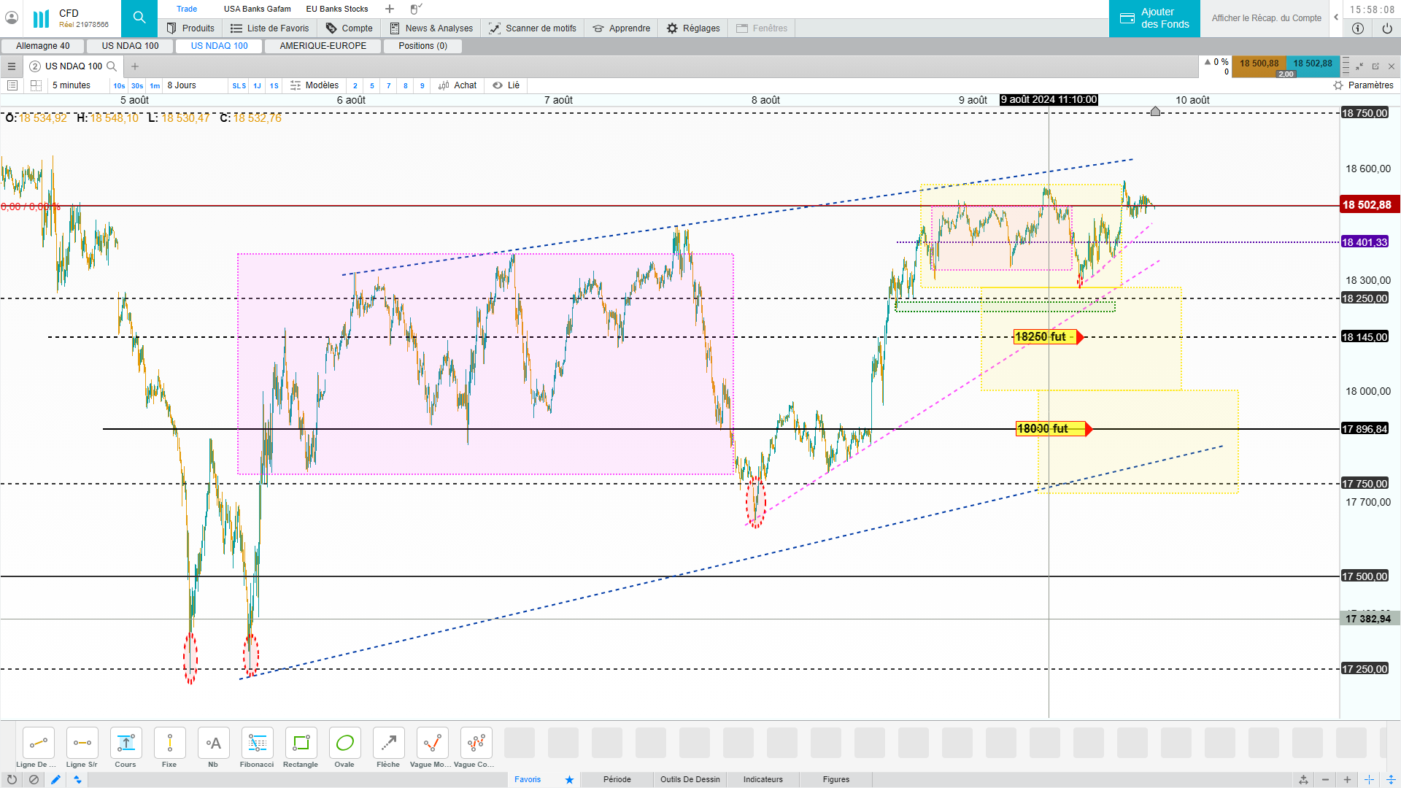Open the search magnifier in top bar
The height and width of the screenshot is (788, 1401).
tap(139, 18)
